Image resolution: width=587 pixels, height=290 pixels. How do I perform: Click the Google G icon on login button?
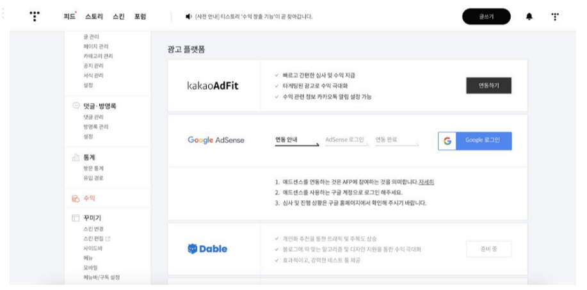447,141
